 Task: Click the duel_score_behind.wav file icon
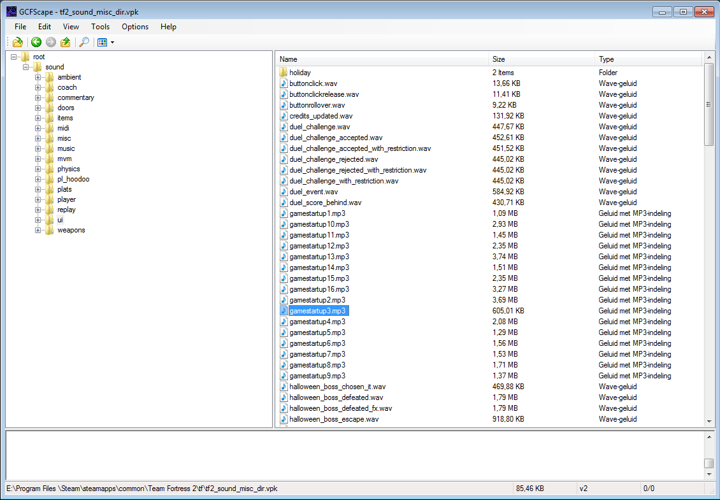[x=284, y=203]
